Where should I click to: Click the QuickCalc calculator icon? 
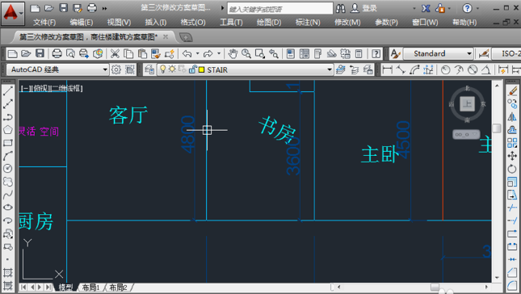pos(359,53)
